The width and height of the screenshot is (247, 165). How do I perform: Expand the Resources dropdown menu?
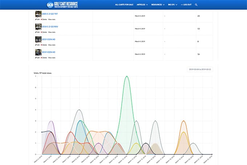point(158,5)
